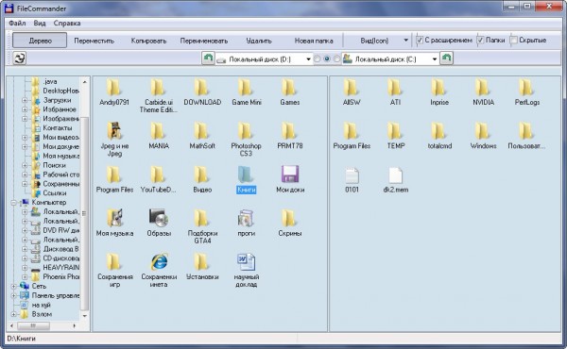Click the Новая папка button
The height and width of the screenshot is (349, 567).
(314, 41)
